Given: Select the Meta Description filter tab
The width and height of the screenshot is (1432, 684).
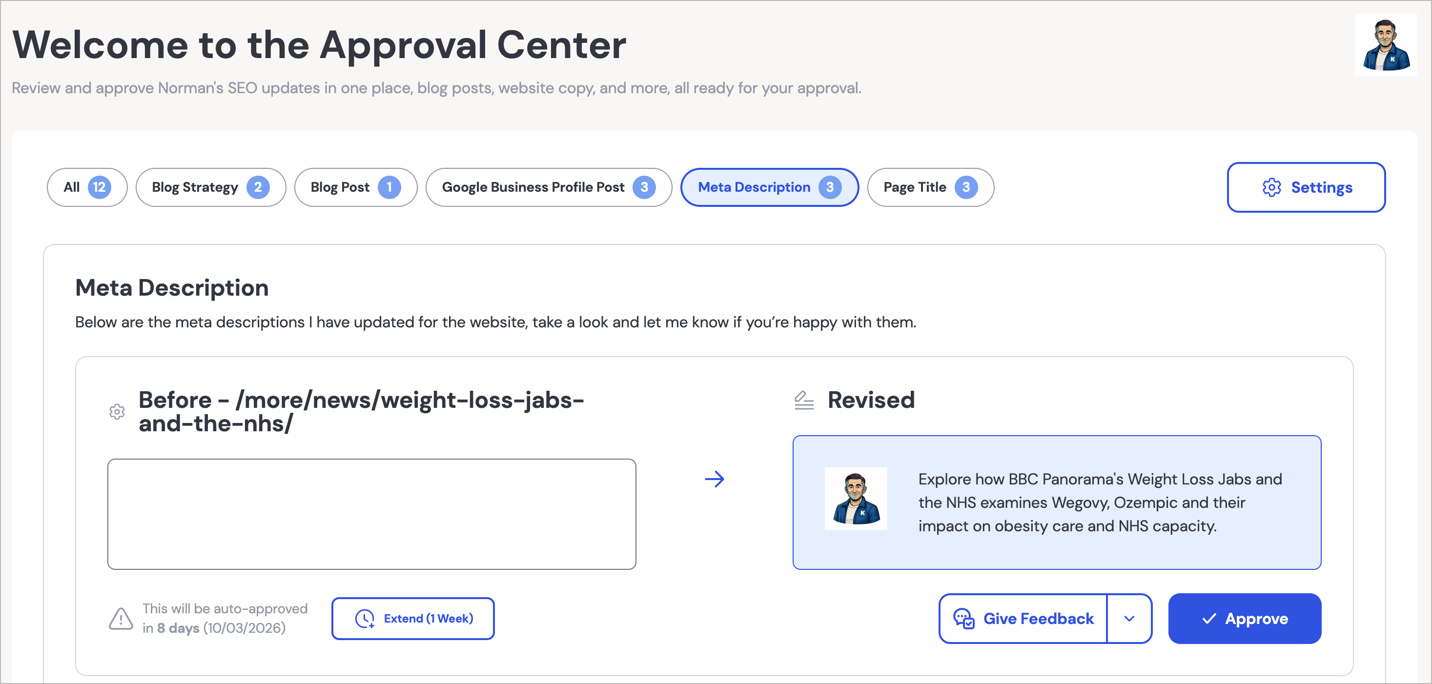Looking at the screenshot, I should (769, 187).
